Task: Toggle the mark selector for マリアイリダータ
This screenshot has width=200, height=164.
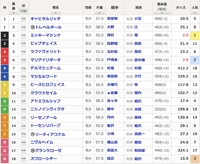Action: (x=23, y=60)
